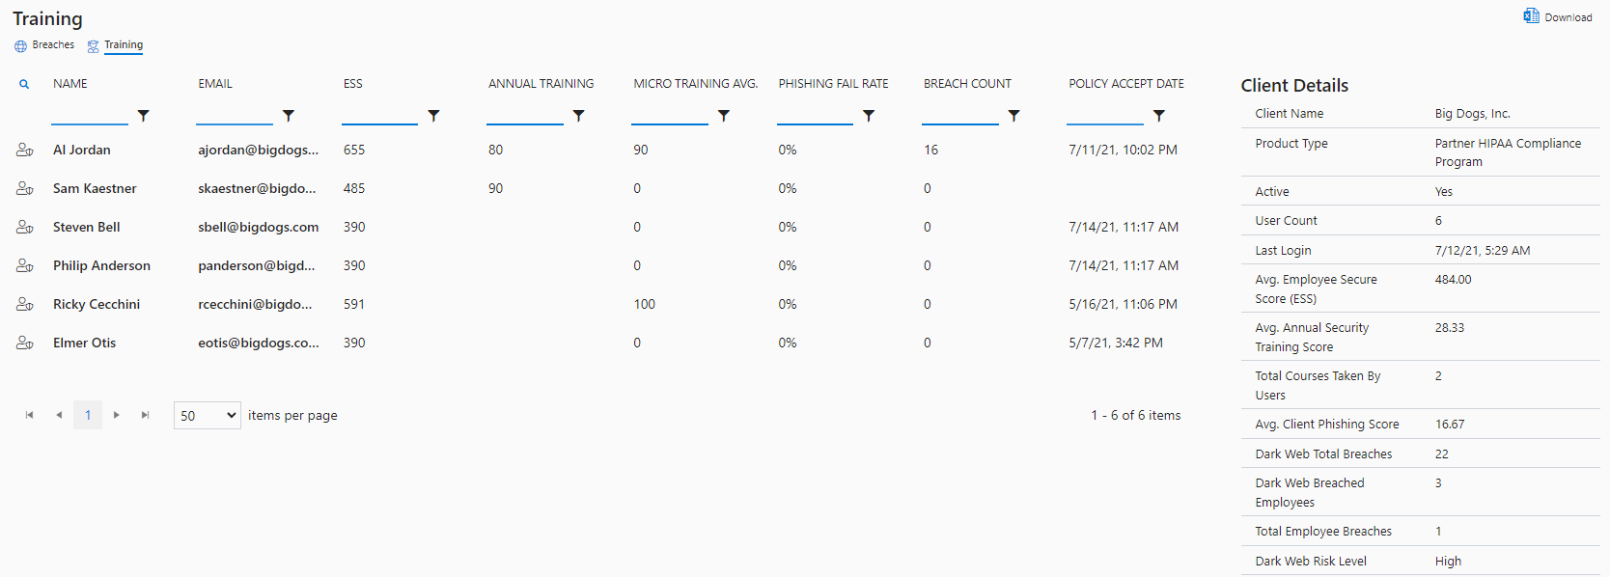Screen dimensions: 1610x577
Task: Open the Micro Training Avg. filter menu
Action: point(723,116)
